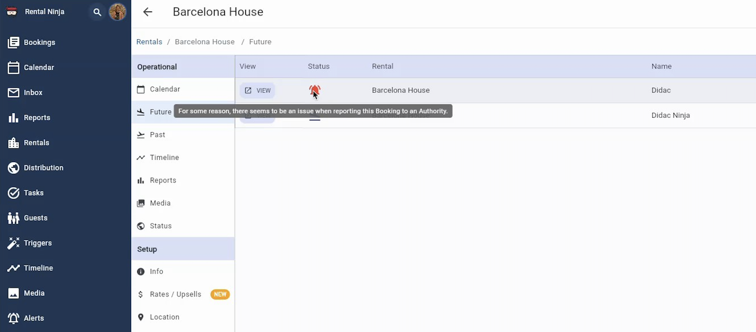Select Reports in the rental submenu
This screenshot has width=756, height=332.
point(183,180)
